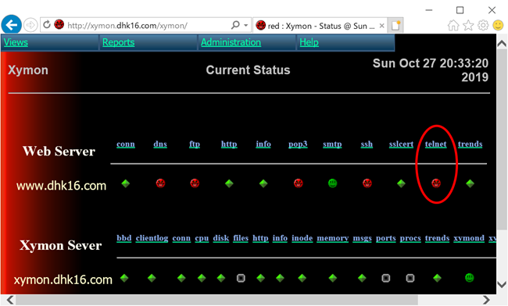Open the red ftp status icon
Screen dimensions: 508x306
[x=195, y=183]
